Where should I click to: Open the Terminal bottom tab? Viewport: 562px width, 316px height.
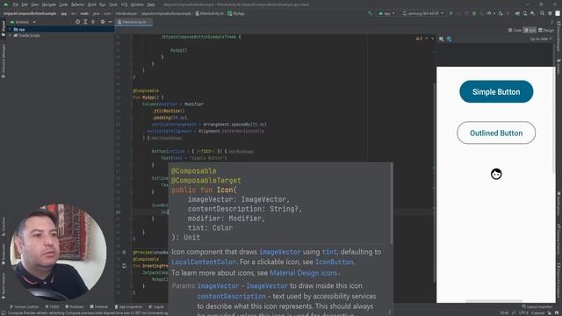coord(98,306)
